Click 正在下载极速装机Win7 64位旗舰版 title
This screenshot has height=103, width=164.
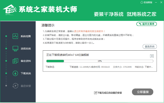tap(68, 55)
